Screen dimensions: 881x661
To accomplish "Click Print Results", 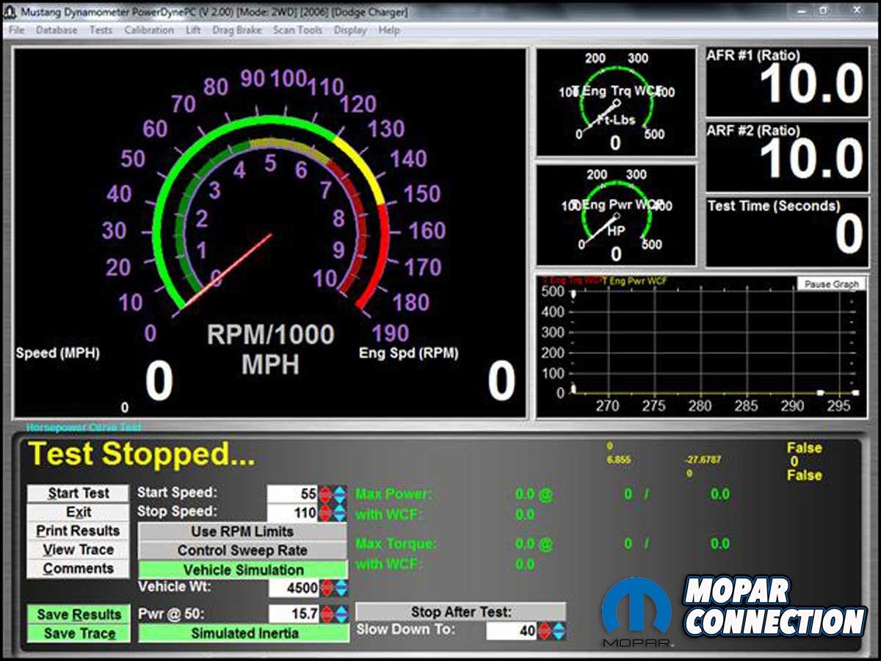I will tap(78, 531).
